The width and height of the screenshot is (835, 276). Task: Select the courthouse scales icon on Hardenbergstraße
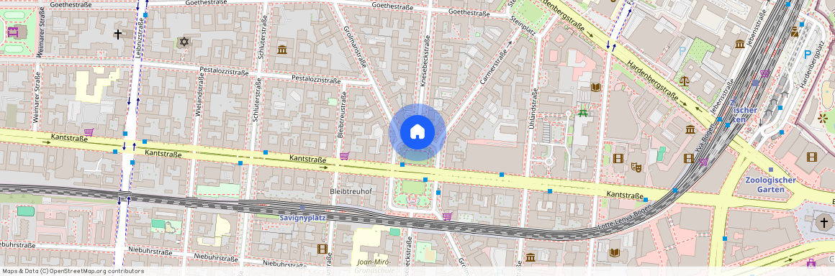coord(685,80)
